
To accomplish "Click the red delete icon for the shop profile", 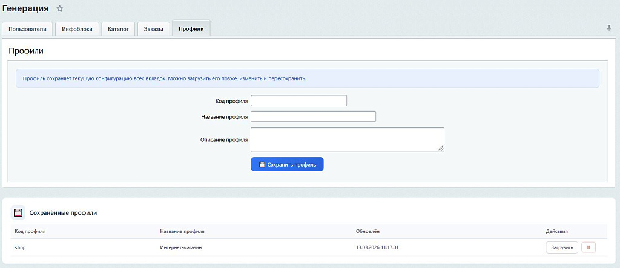I will [588, 247].
